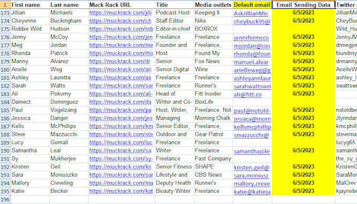The width and height of the screenshot is (357, 204).
Task: Select the Podcast Host title cell
Action: [x=174, y=13]
